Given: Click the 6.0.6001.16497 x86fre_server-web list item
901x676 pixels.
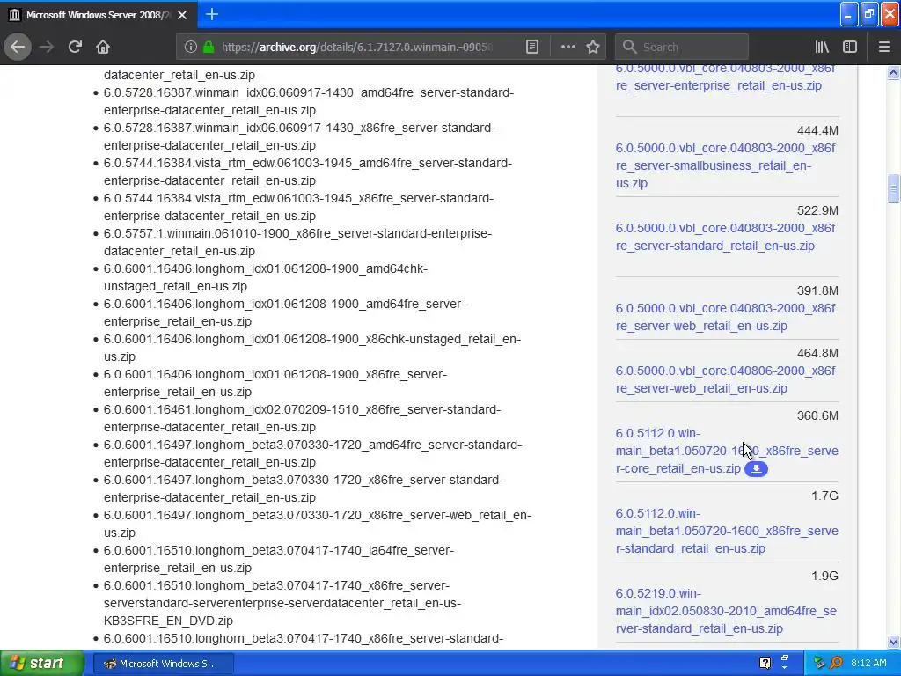Looking at the screenshot, I should point(317,524).
